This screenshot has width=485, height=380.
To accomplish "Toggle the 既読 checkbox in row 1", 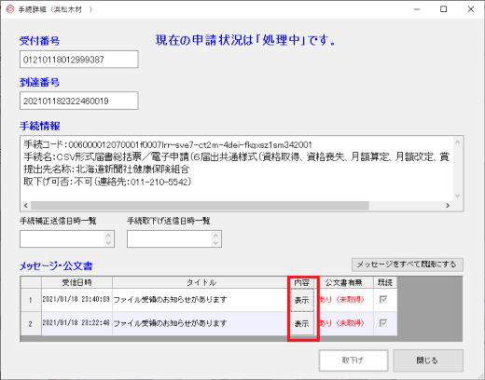I will click(x=383, y=300).
